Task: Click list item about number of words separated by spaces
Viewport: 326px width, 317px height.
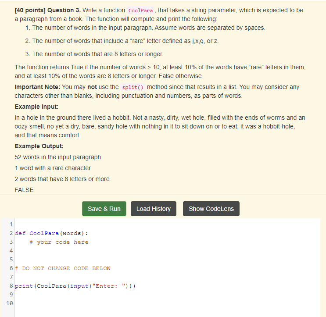Action: (145, 28)
